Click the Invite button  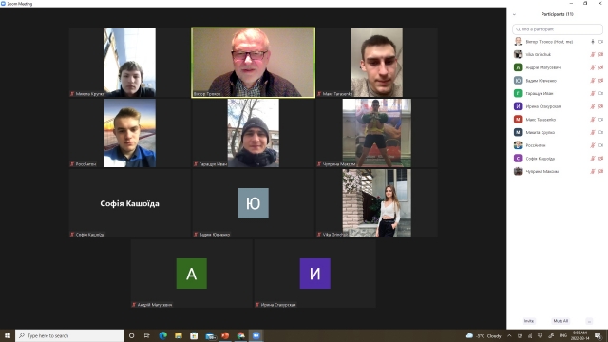pos(529,321)
